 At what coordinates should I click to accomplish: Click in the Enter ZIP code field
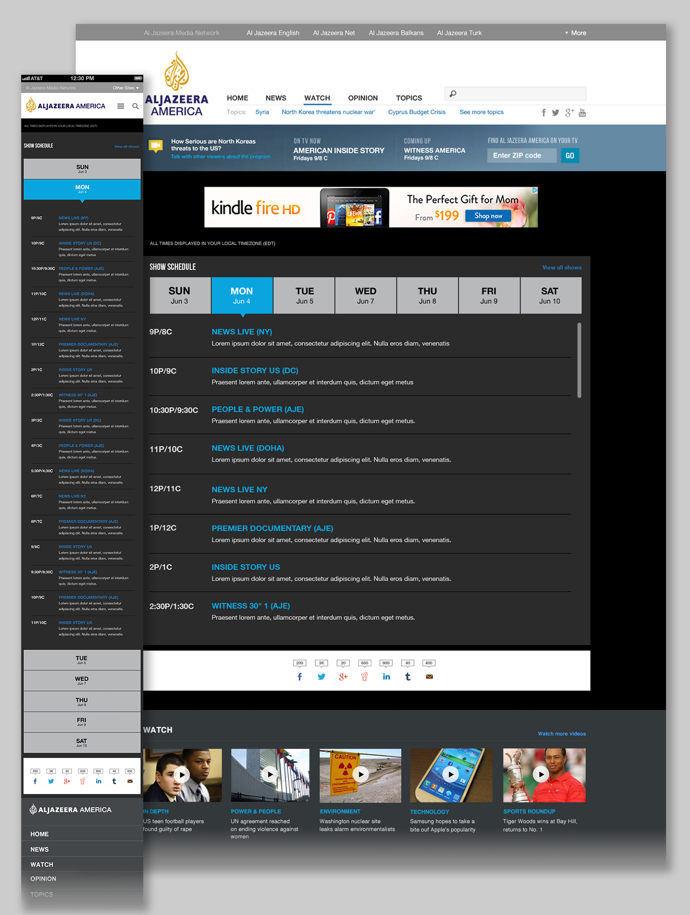click(522, 156)
